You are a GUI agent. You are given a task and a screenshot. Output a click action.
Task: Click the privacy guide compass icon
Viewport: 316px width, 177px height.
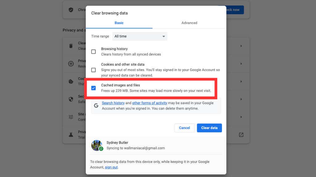(71, 64)
